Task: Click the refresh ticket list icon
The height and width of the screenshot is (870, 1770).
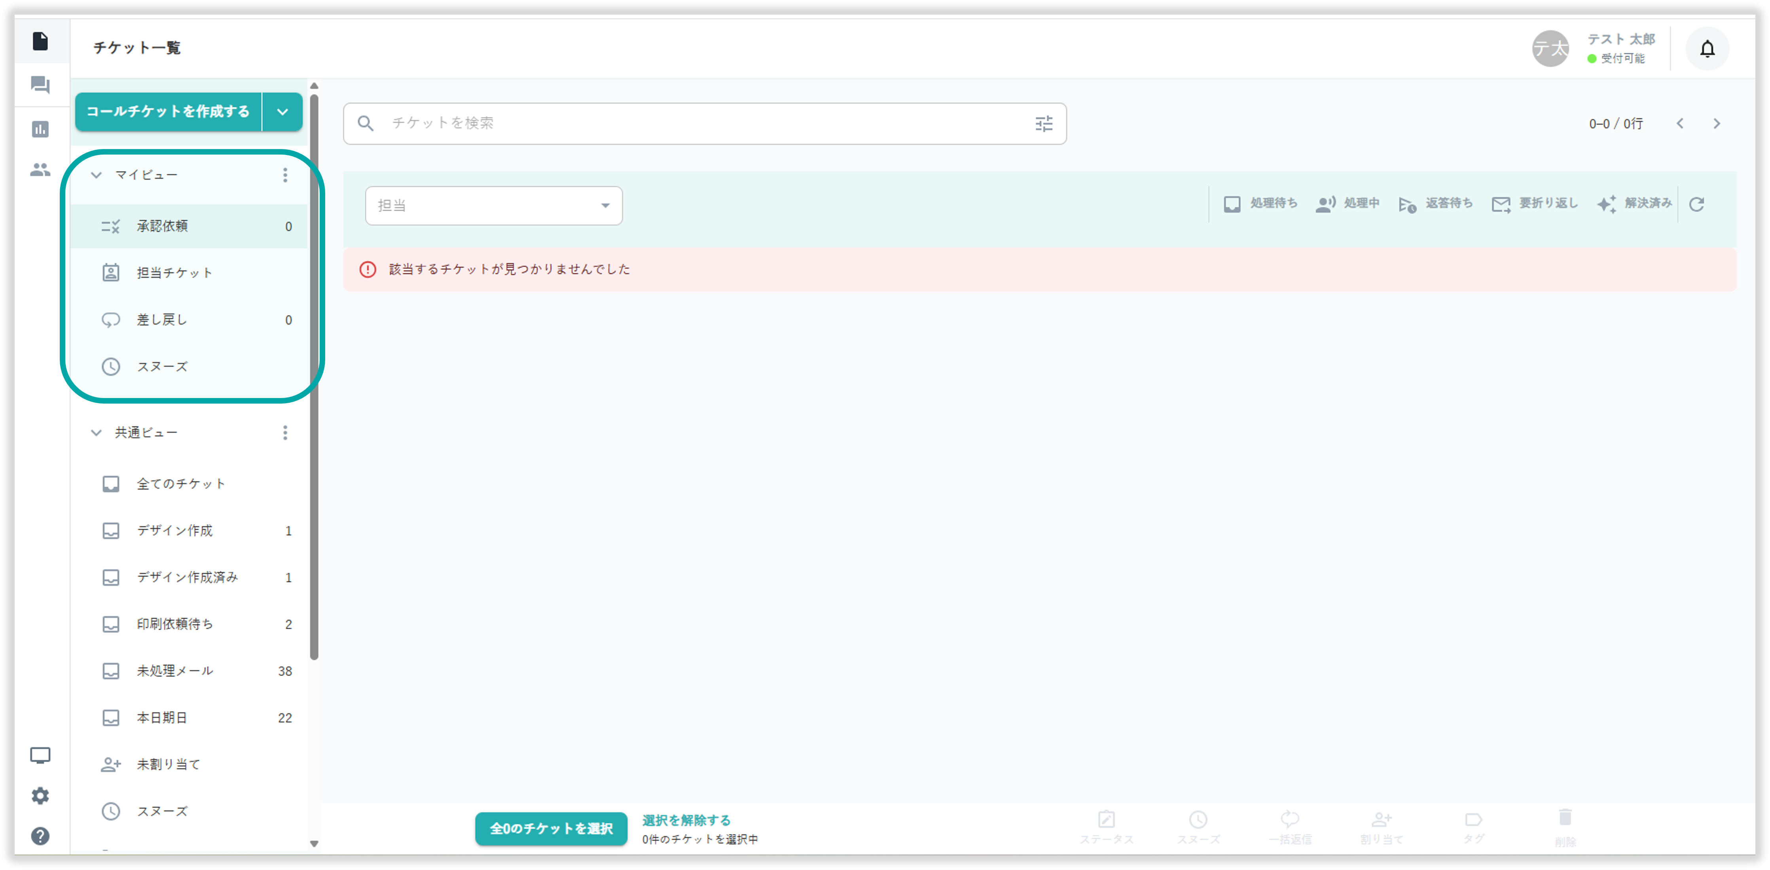Action: (x=1696, y=204)
